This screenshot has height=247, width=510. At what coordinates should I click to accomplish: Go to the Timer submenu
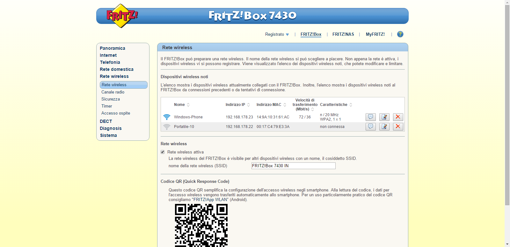(107, 106)
